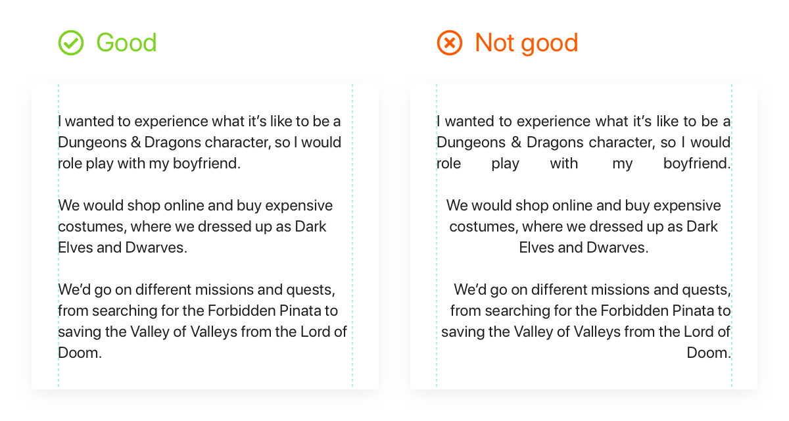Click the left-aligned "Elves and Dwarves." line
Viewport: 789px width, 421px height.
(x=123, y=248)
